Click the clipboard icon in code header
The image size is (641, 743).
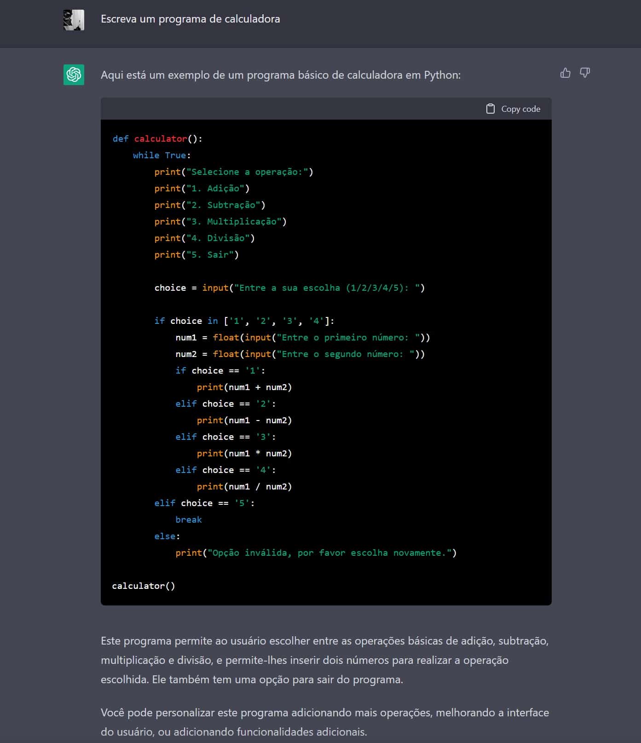pyautogui.click(x=491, y=109)
